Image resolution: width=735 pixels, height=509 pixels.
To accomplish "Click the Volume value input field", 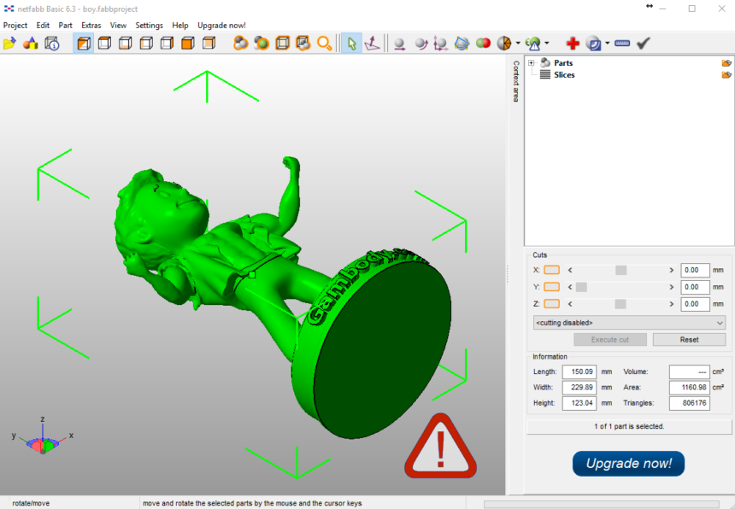I will pyautogui.click(x=689, y=372).
